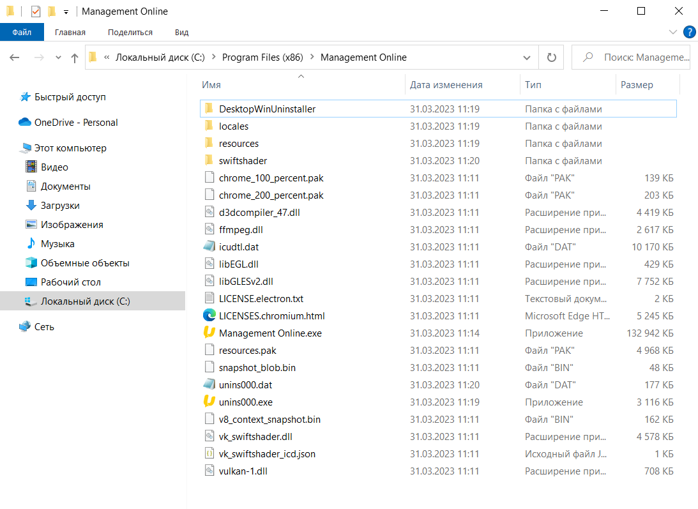Expand subfolders after Локальный диск (C:) breadcrumb
Image resolution: width=698 pixels, height=509 pixels.
tap(214, 57)
